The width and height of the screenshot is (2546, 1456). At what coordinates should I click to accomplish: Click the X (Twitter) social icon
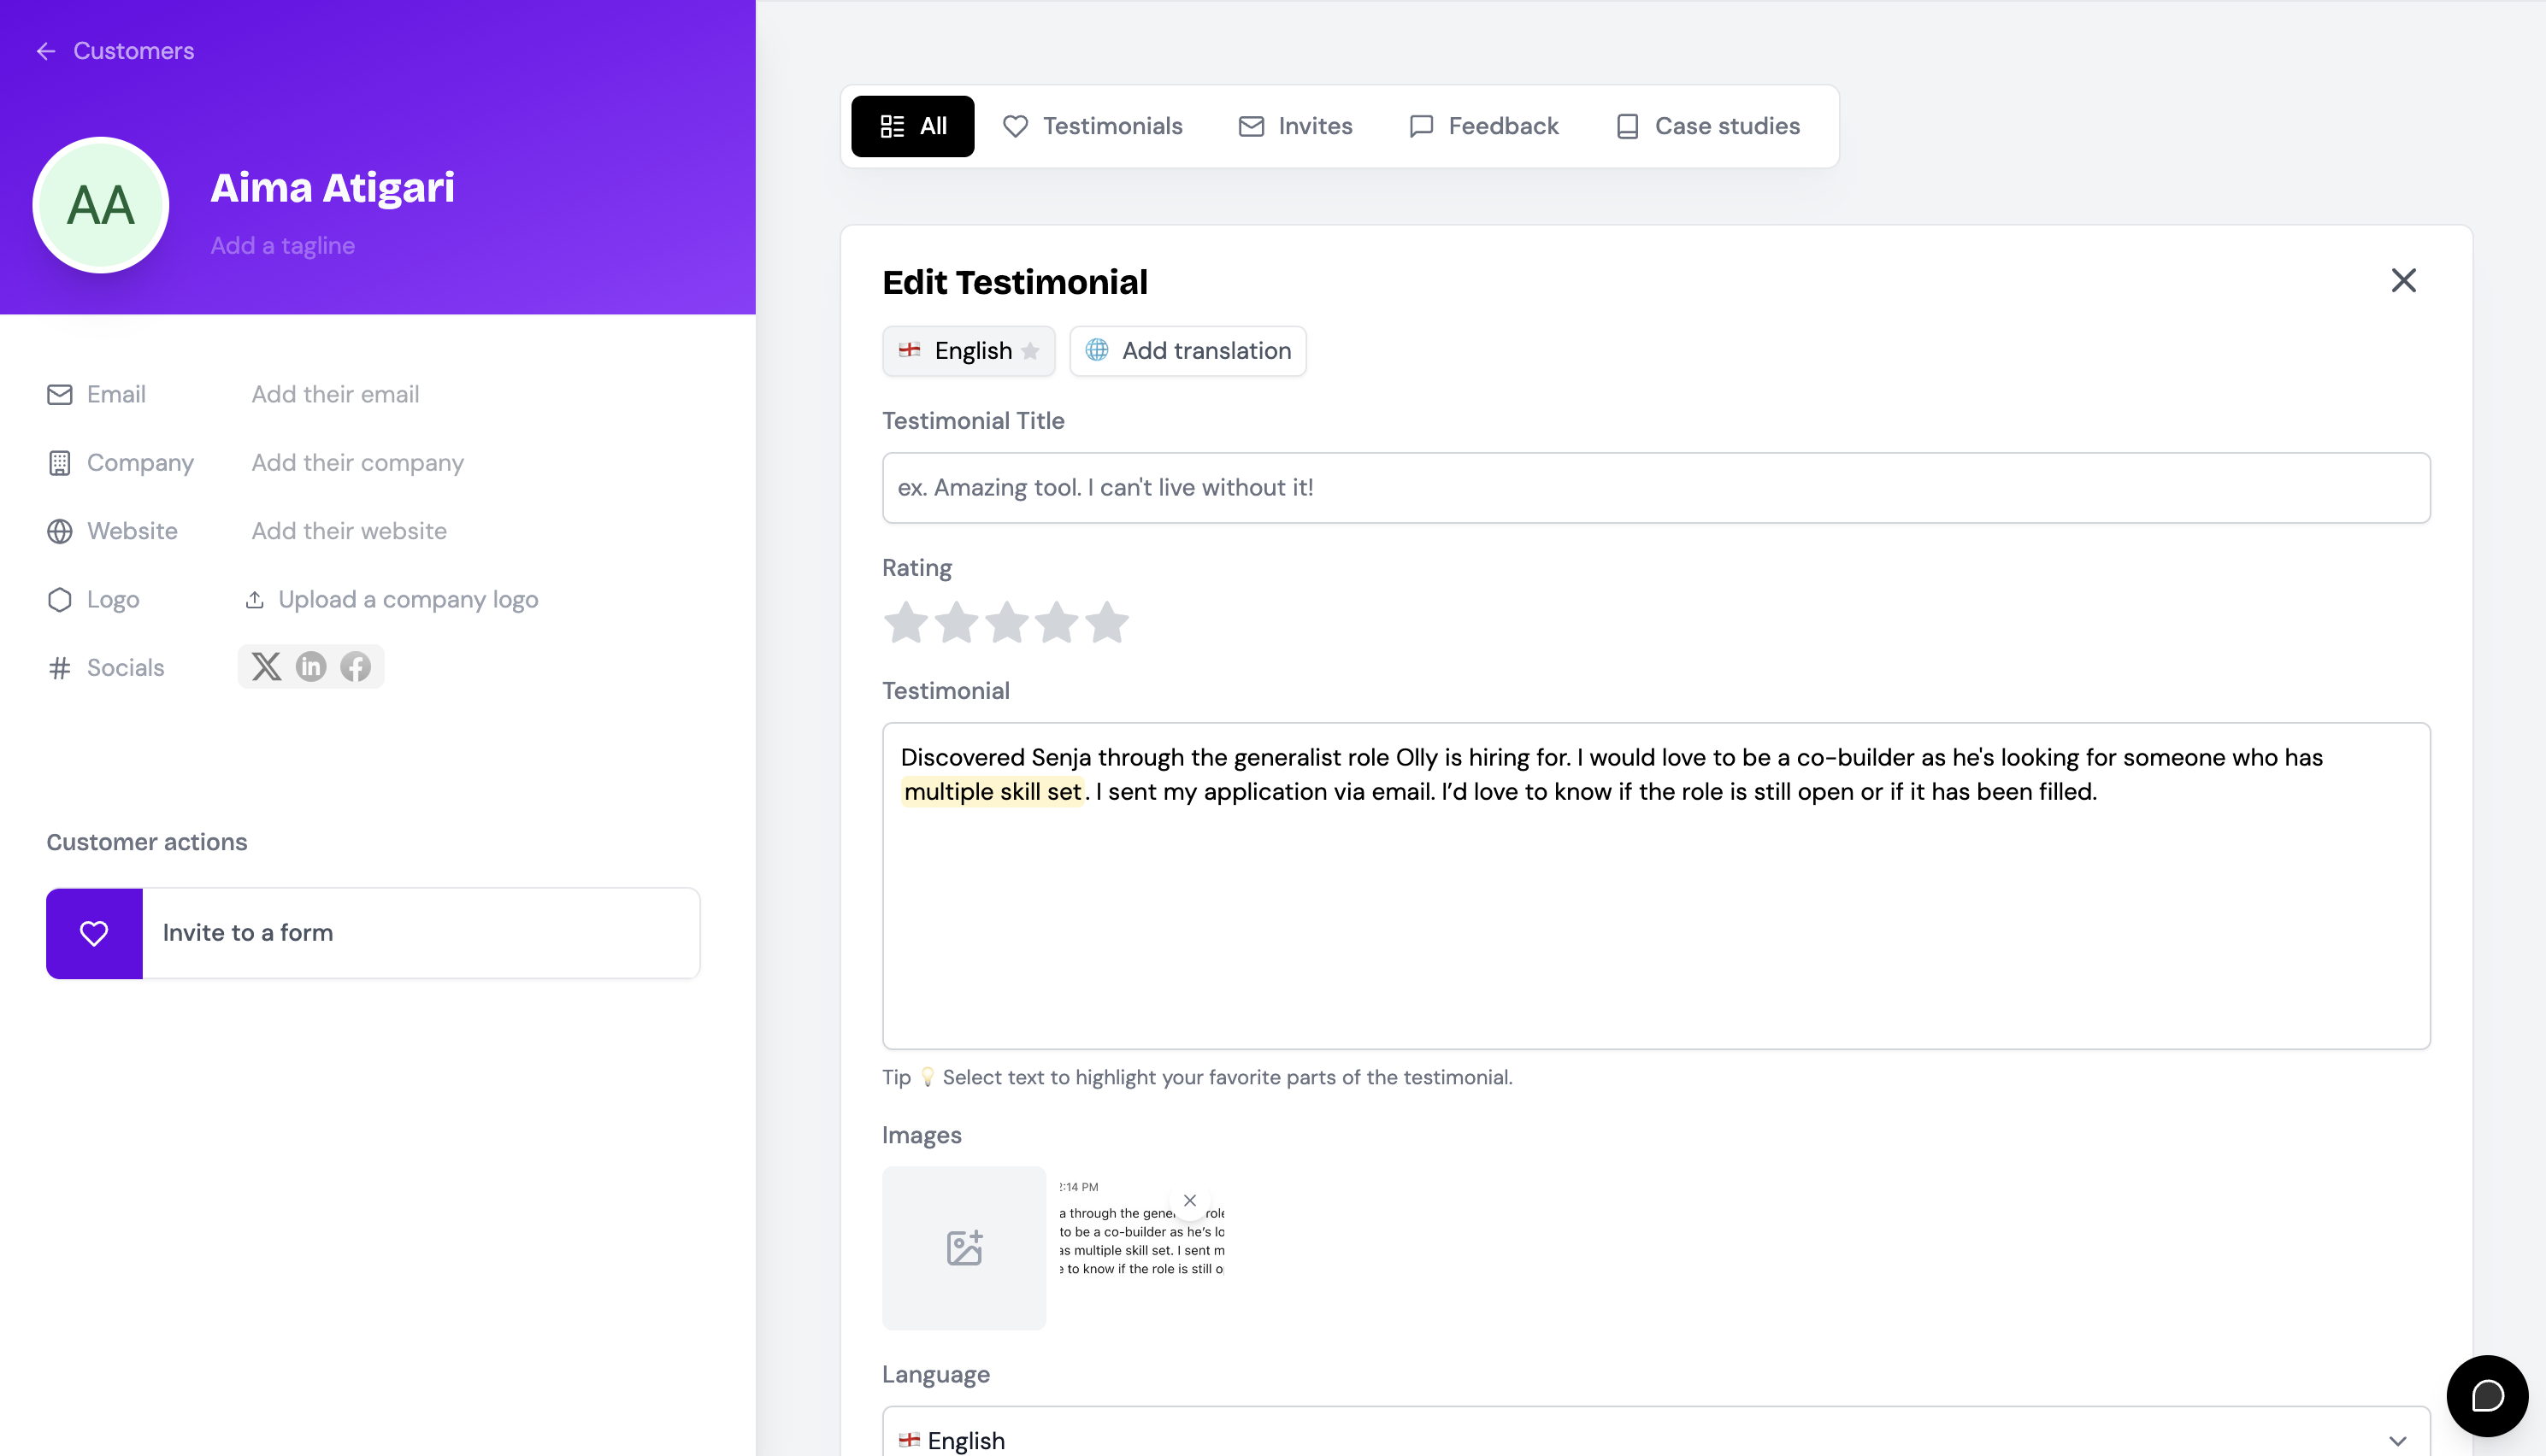point(266,666)
